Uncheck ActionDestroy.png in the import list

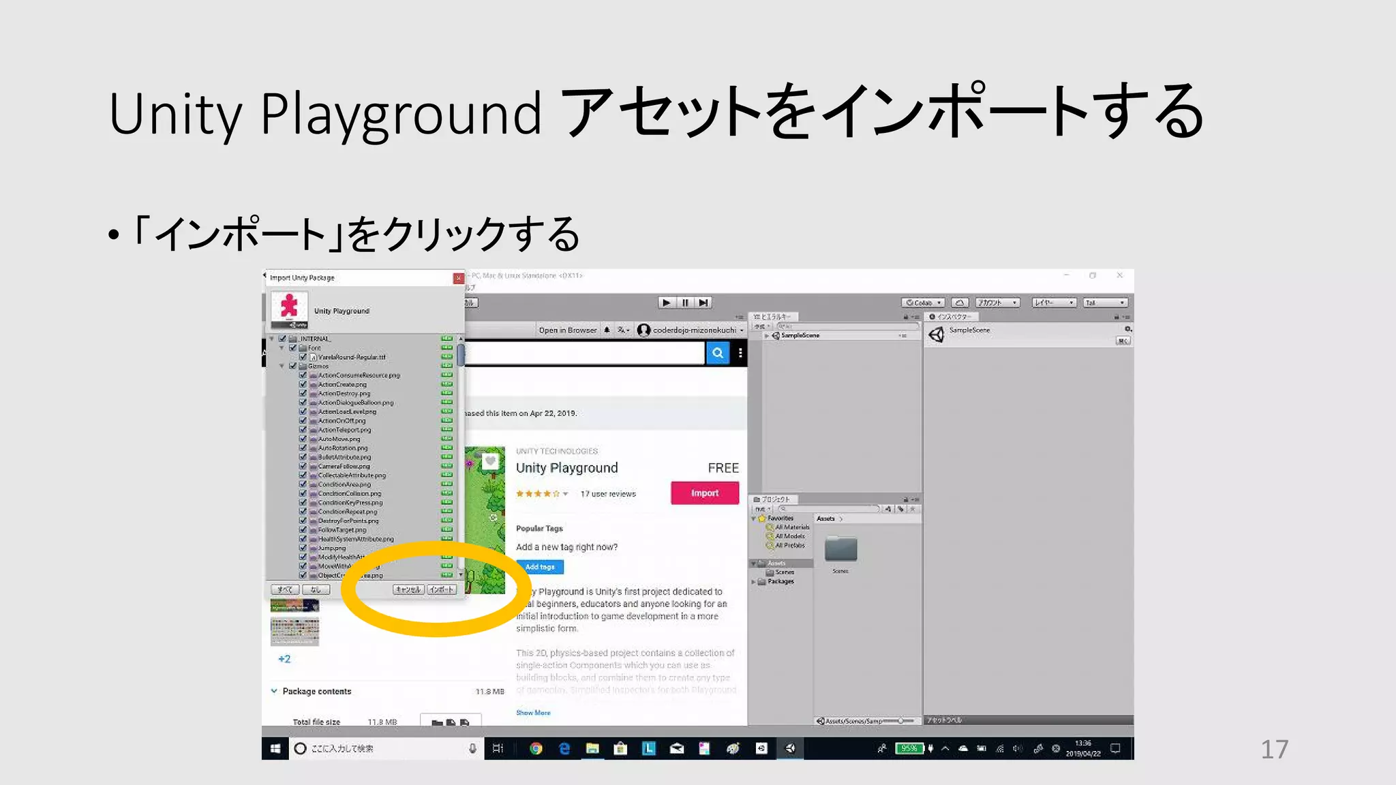pos(303,393)
